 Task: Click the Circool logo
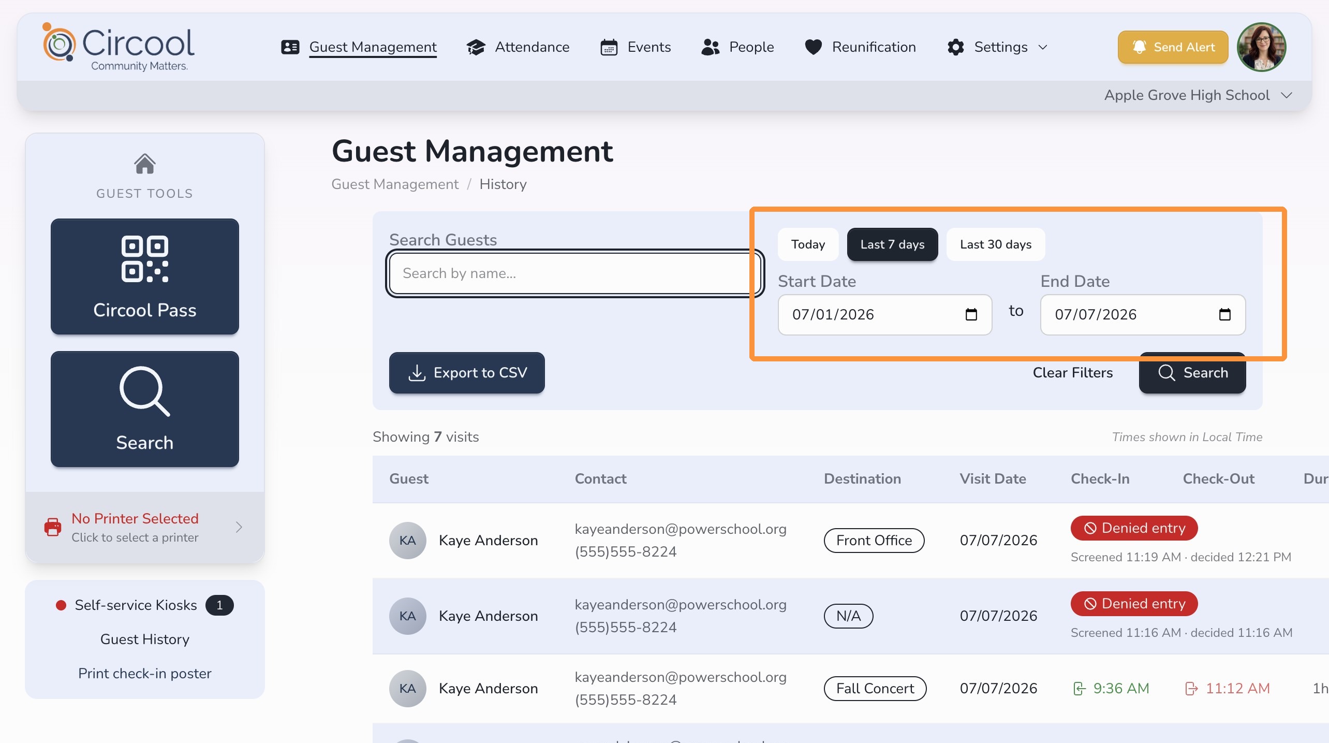pyautogui.click(x=119, y=47)
